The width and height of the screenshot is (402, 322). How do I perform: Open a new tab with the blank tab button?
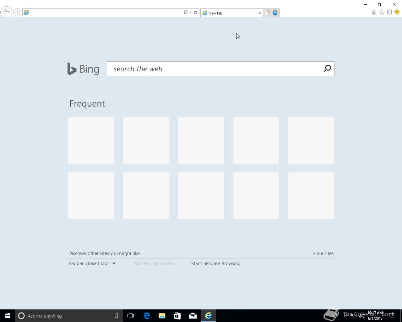click(x=267, y=13)
